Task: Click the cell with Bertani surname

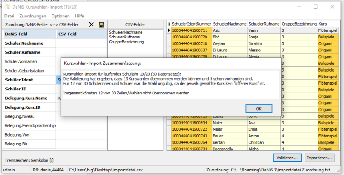Action: pyautogui.click(x=230, y=142)
